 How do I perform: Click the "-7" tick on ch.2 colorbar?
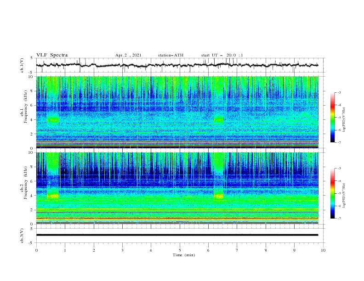339,218
